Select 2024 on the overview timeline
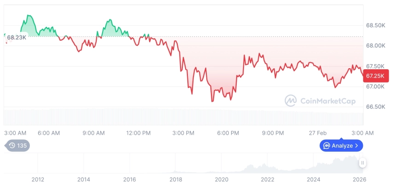Image resolution: width=396 pixels, height=185 pixels. point(314,179)
